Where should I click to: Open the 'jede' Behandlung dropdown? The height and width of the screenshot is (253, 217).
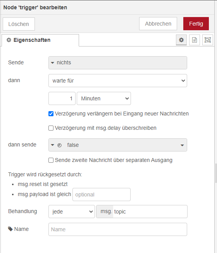pyautogui.click(x=71, y=212)
